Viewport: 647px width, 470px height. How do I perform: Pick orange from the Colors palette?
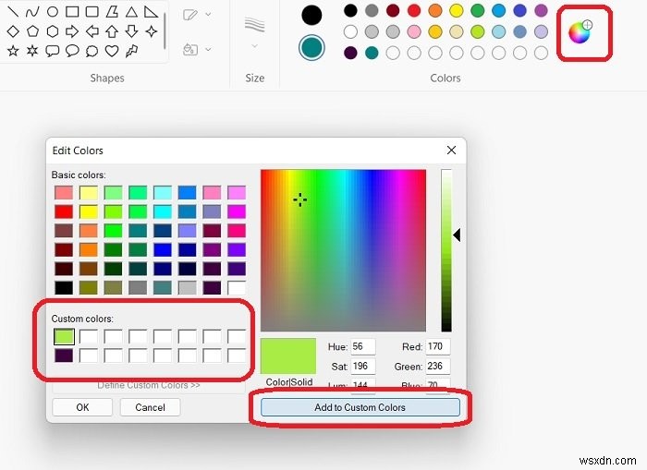(435, 11)
